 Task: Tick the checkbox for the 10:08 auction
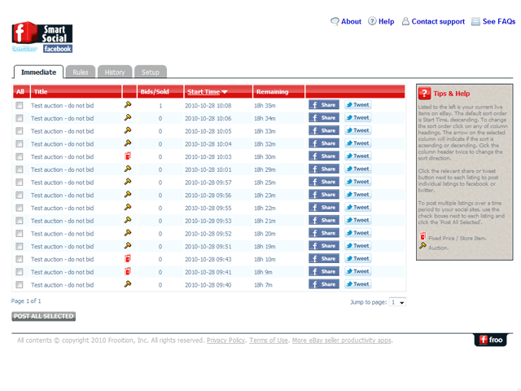click(20, 105)
